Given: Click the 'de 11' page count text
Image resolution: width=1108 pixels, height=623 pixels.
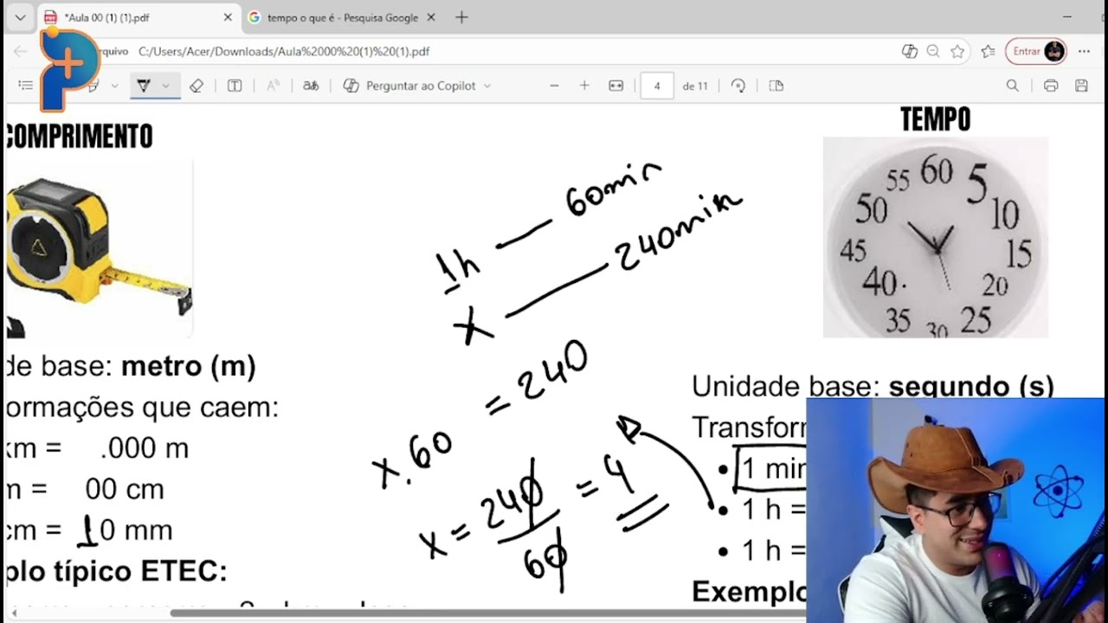Looking at the screenshot, I should (695, 86).
